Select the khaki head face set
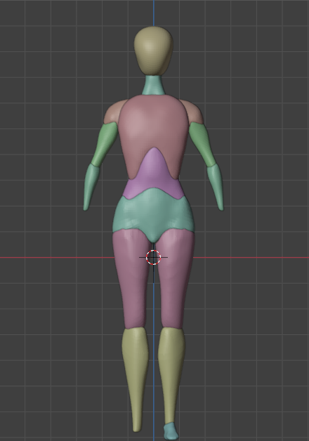The width and height of the screenshot is (309, 441). coord(154,51)
